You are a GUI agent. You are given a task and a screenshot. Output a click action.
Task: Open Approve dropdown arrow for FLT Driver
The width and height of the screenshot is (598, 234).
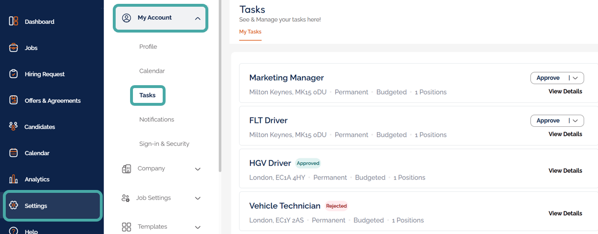(x=575, y=121)
